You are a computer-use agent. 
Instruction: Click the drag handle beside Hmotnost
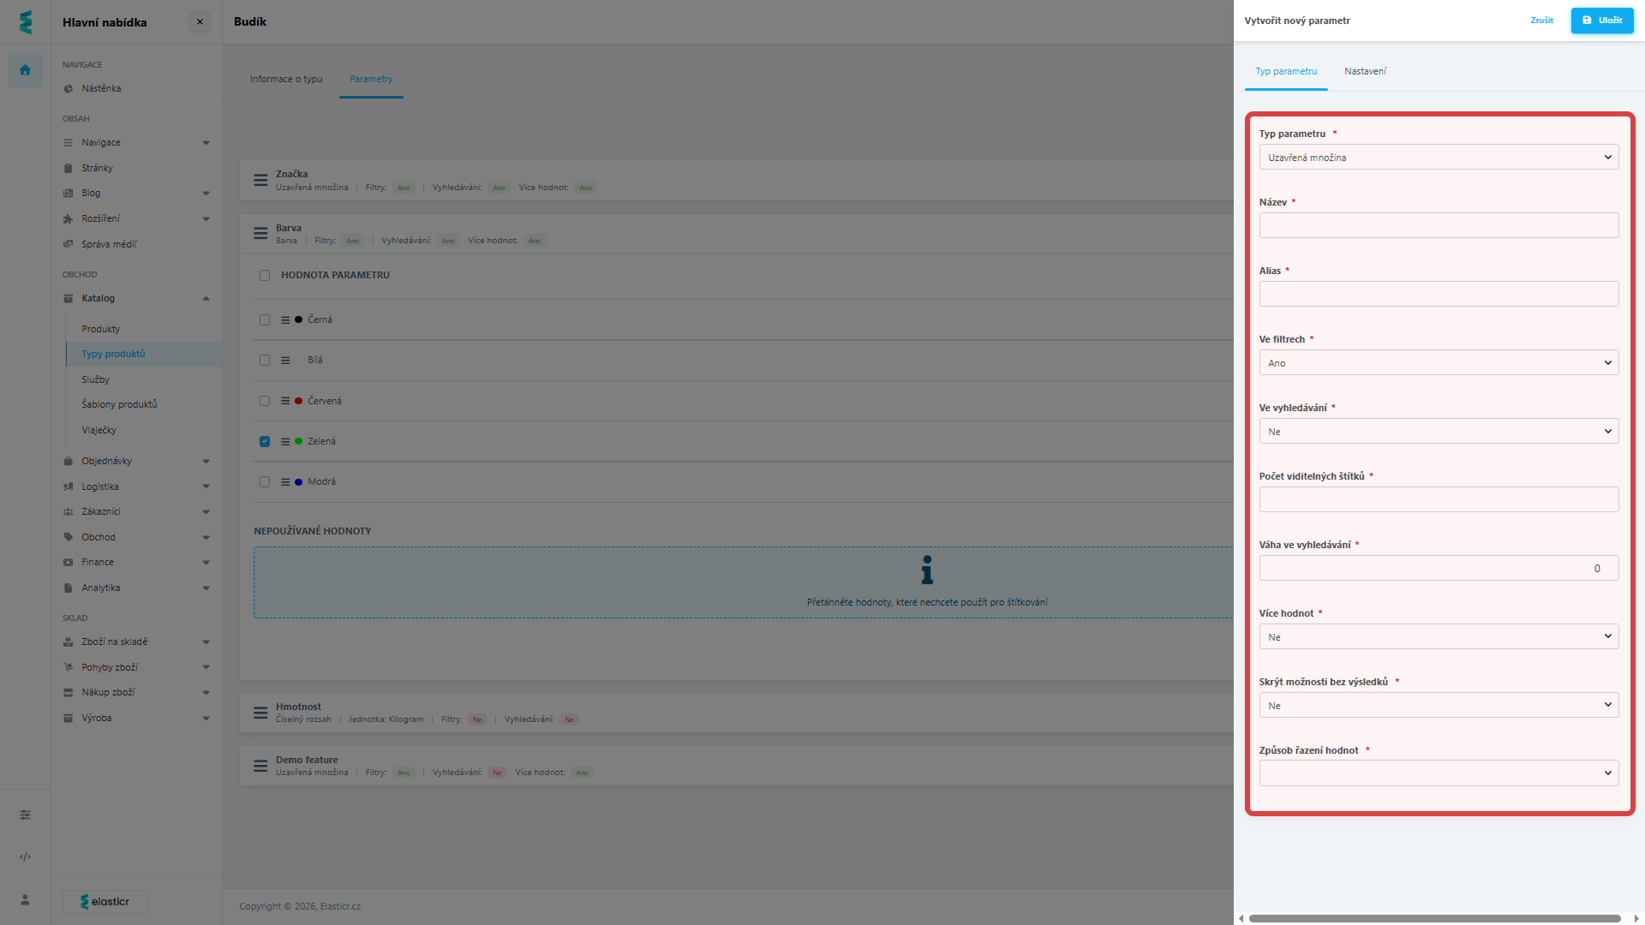pyautogui.click(x=260, y=713)
